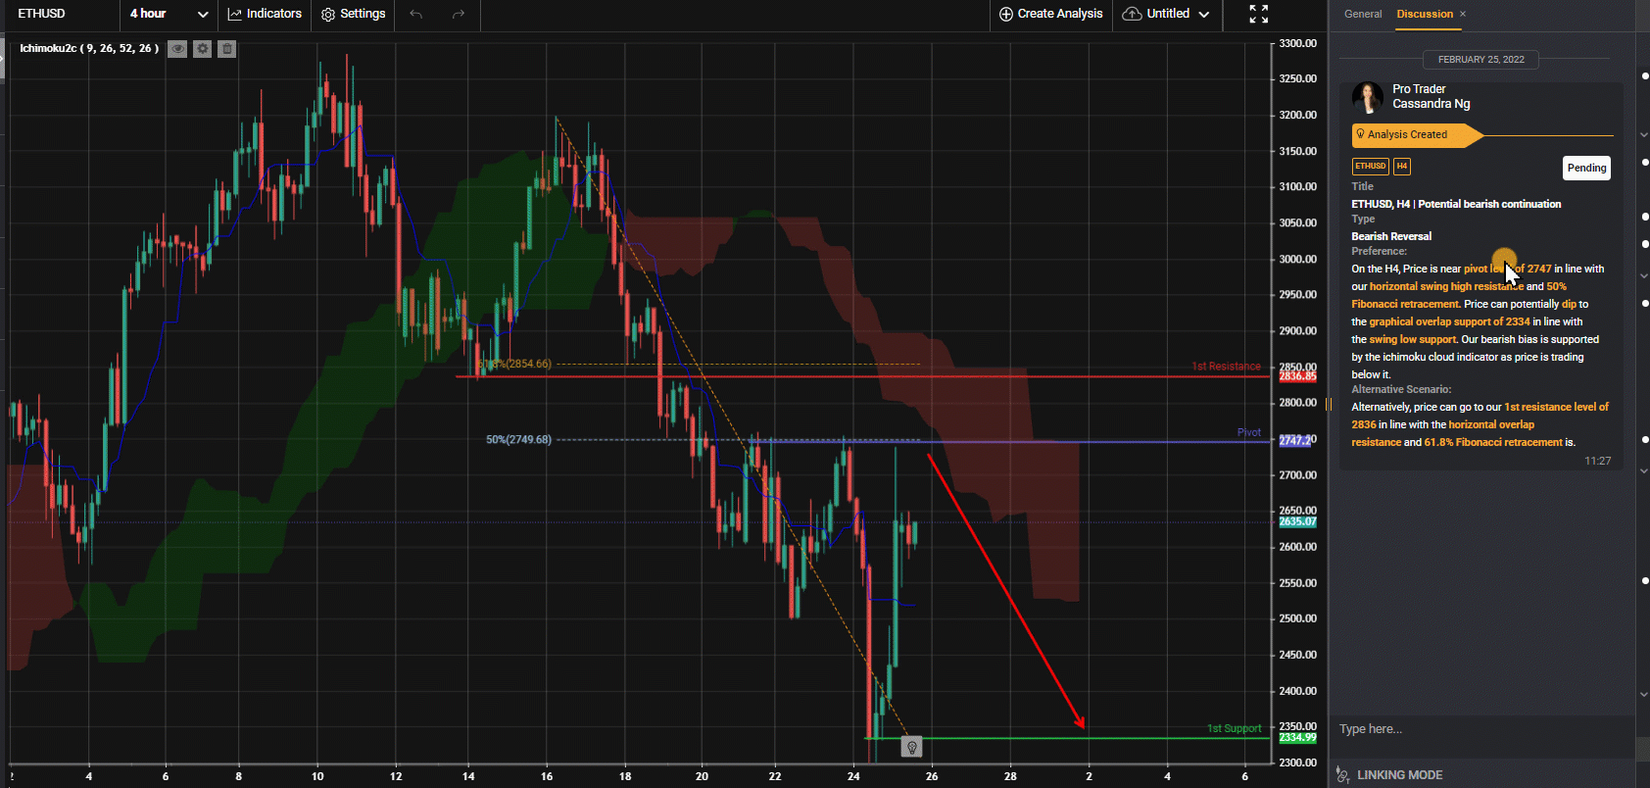Click the 2635.07 current price label
The height and width of the screenshot is (788, 1650).
1297,521
